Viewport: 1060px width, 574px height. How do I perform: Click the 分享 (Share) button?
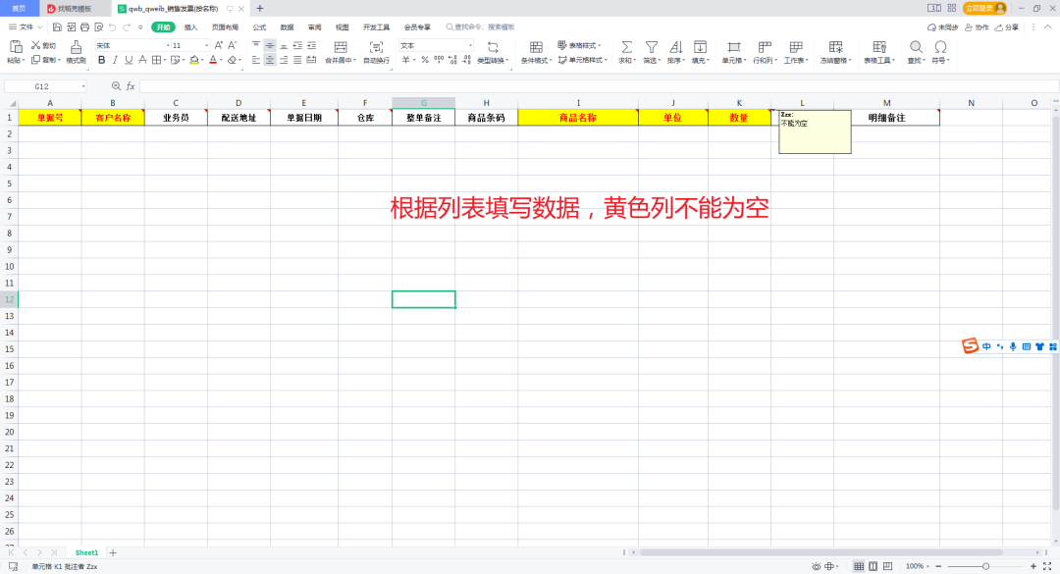tap(1006, 27)
